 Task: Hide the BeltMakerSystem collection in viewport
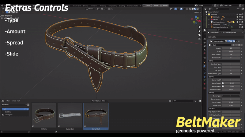click(x=240, y=22)
